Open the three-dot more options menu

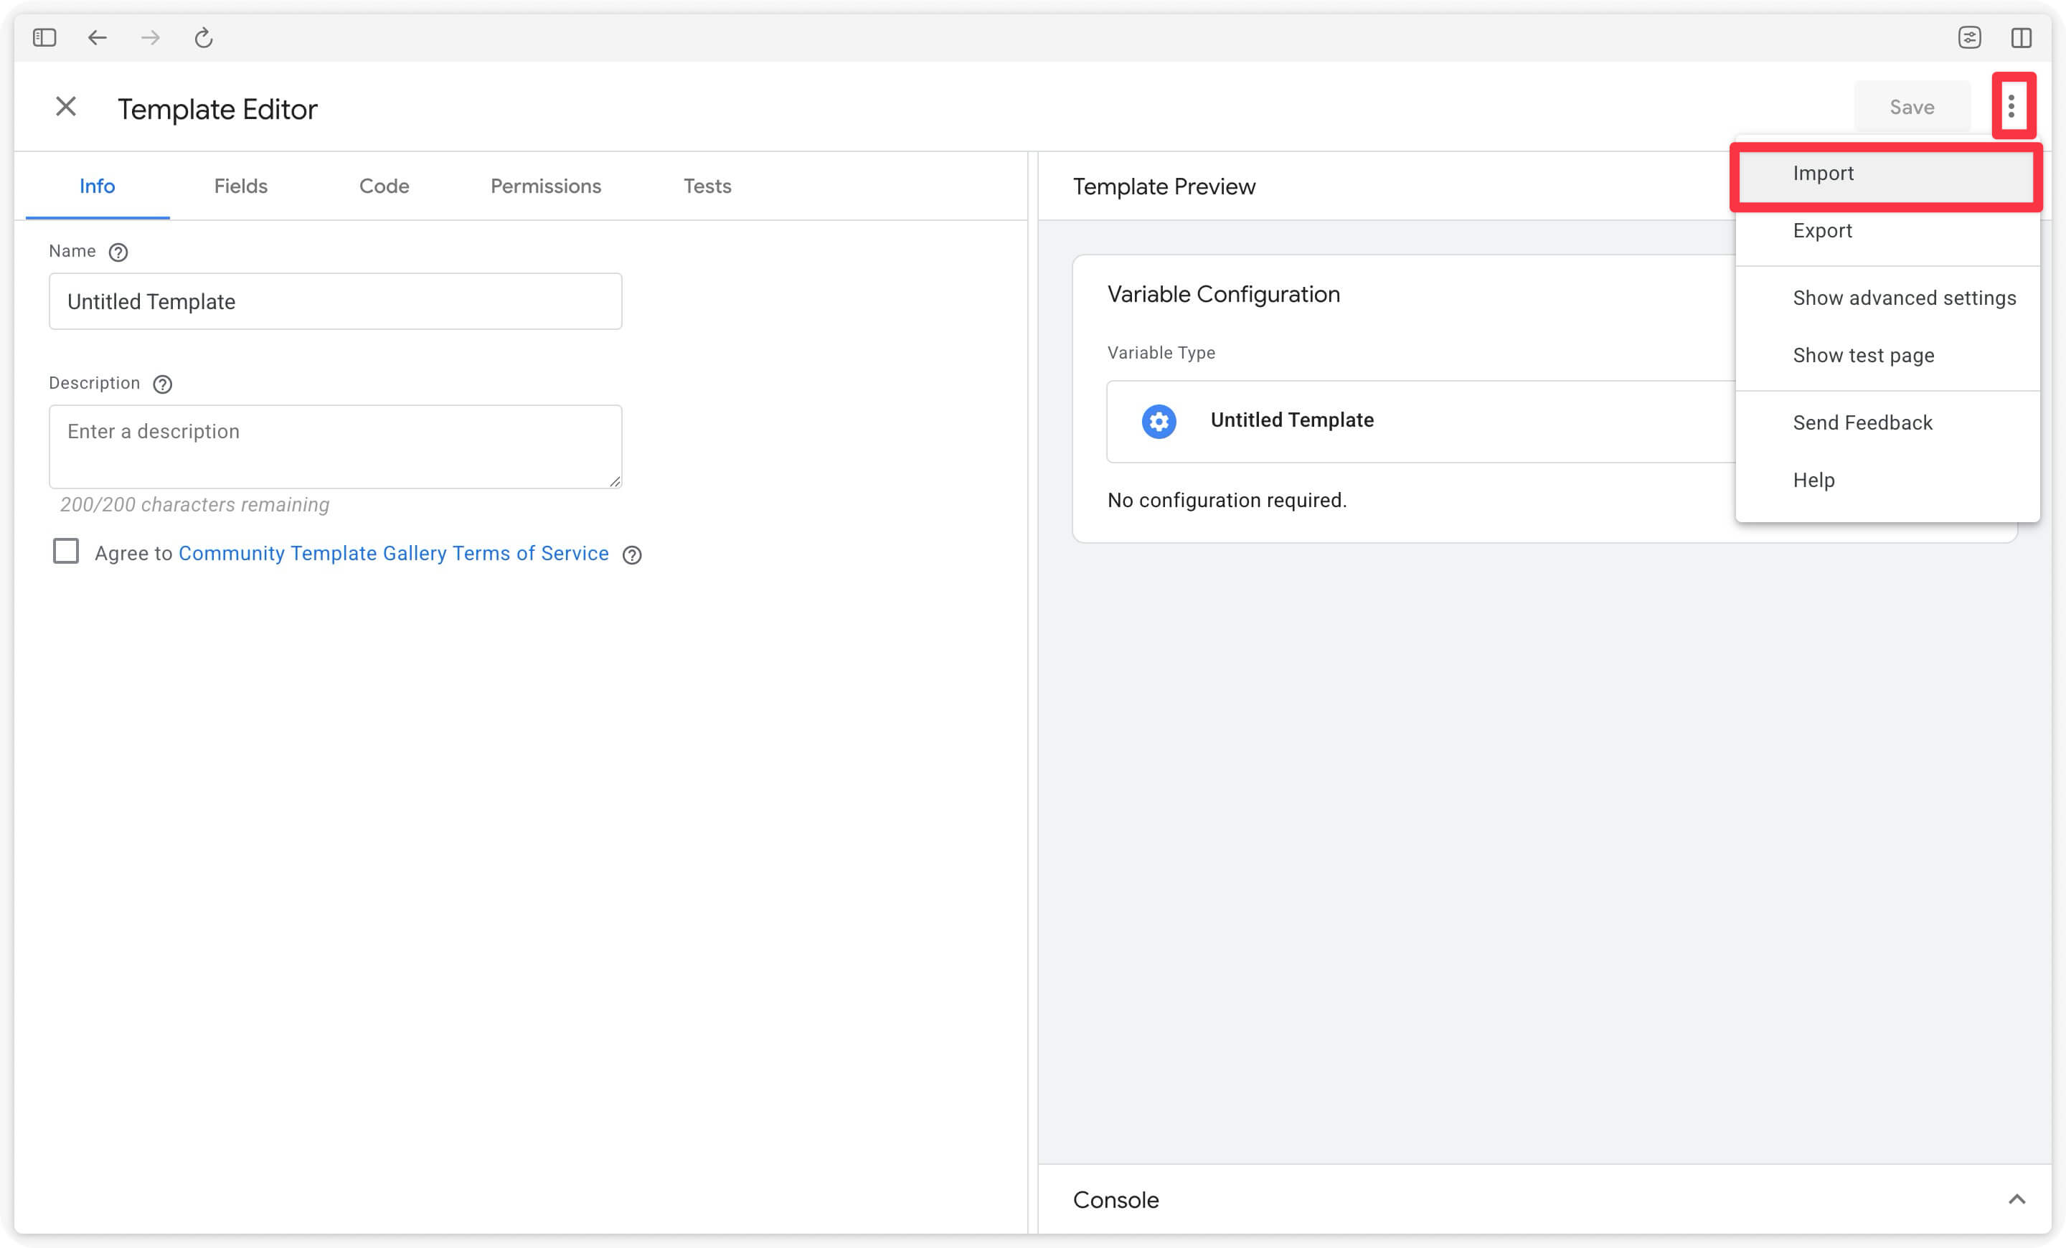tap(2011, 106)
